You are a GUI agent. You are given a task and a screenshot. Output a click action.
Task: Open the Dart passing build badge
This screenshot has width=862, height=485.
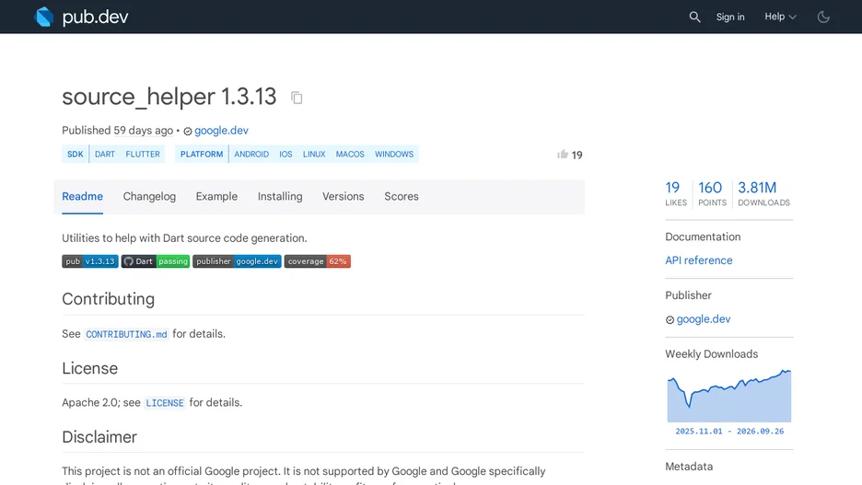[156, 261]
